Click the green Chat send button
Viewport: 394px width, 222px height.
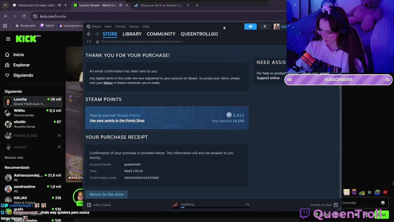pyautogui.click(x=382, y=215)
